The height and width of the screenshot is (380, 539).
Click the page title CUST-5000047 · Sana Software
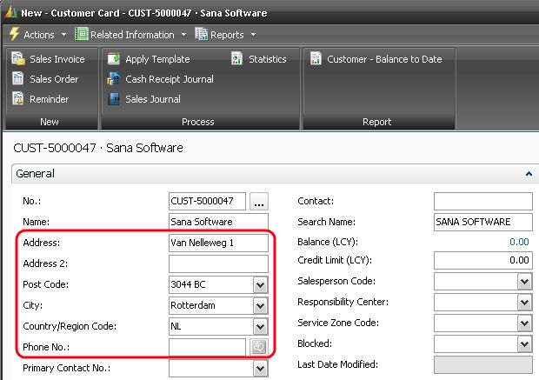pyautogui.click(x=98, y=148)
